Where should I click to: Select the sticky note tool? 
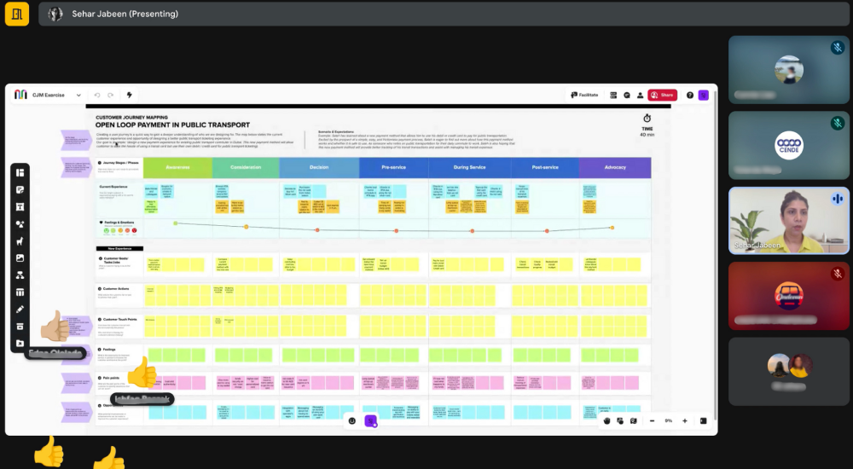(20, 189)
